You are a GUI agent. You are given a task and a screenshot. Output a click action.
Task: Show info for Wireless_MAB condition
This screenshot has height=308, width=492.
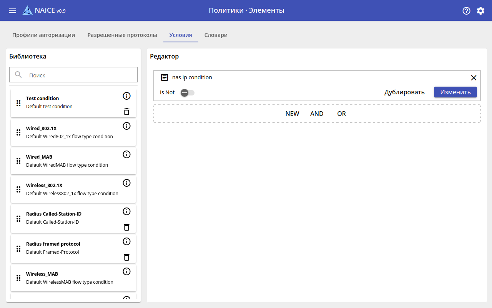(x=126, y=271)
